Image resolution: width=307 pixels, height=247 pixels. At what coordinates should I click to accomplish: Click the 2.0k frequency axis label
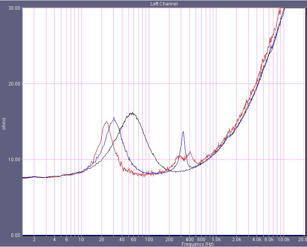tap(236, 240)
